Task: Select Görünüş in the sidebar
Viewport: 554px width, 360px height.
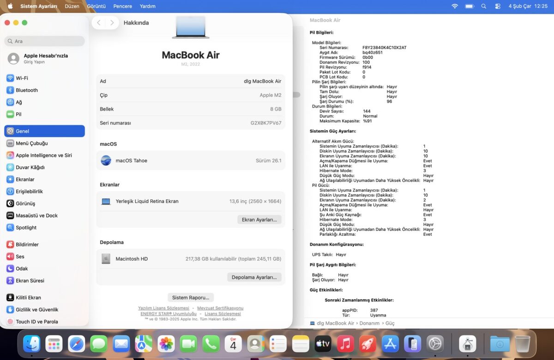Action: [44, 203]
